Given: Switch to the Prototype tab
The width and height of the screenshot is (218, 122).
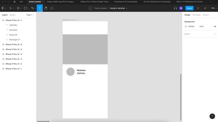Looking at the screenshot, I should coord(197,15).
